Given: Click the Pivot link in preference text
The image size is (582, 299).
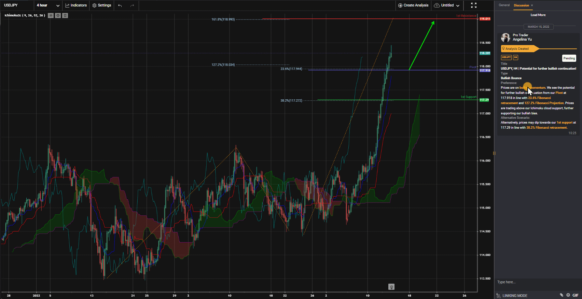Looking at the screenshot, I should (559, 93).
